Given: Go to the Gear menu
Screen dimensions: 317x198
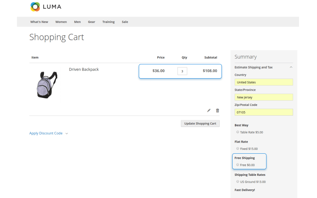Looking at the screenshot, I should [91, 22].
